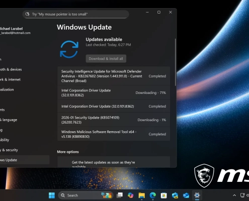Open Microsoft Store from the taskbar

tap(164, 195)
